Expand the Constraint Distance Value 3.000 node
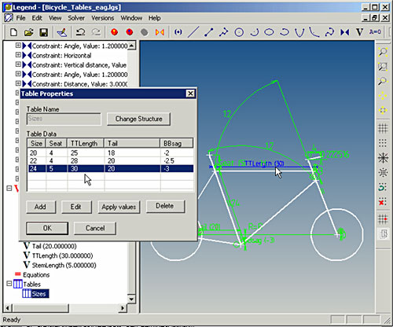 coord(18,83)
